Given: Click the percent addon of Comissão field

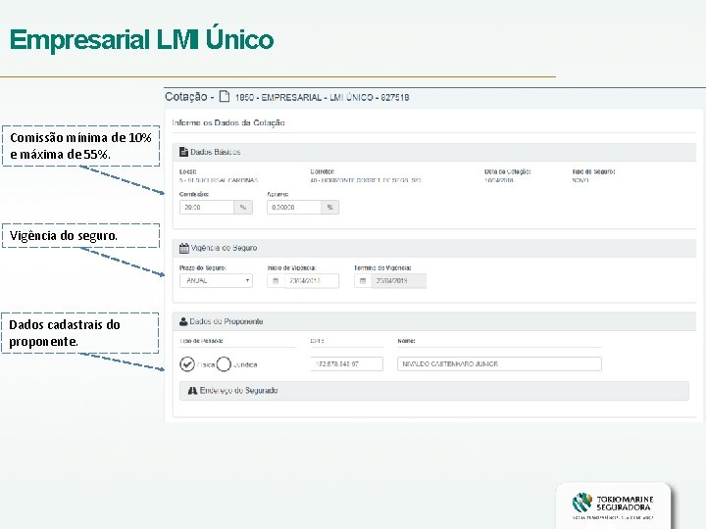Looking at the screenshot, I should [x=243, y=208].
